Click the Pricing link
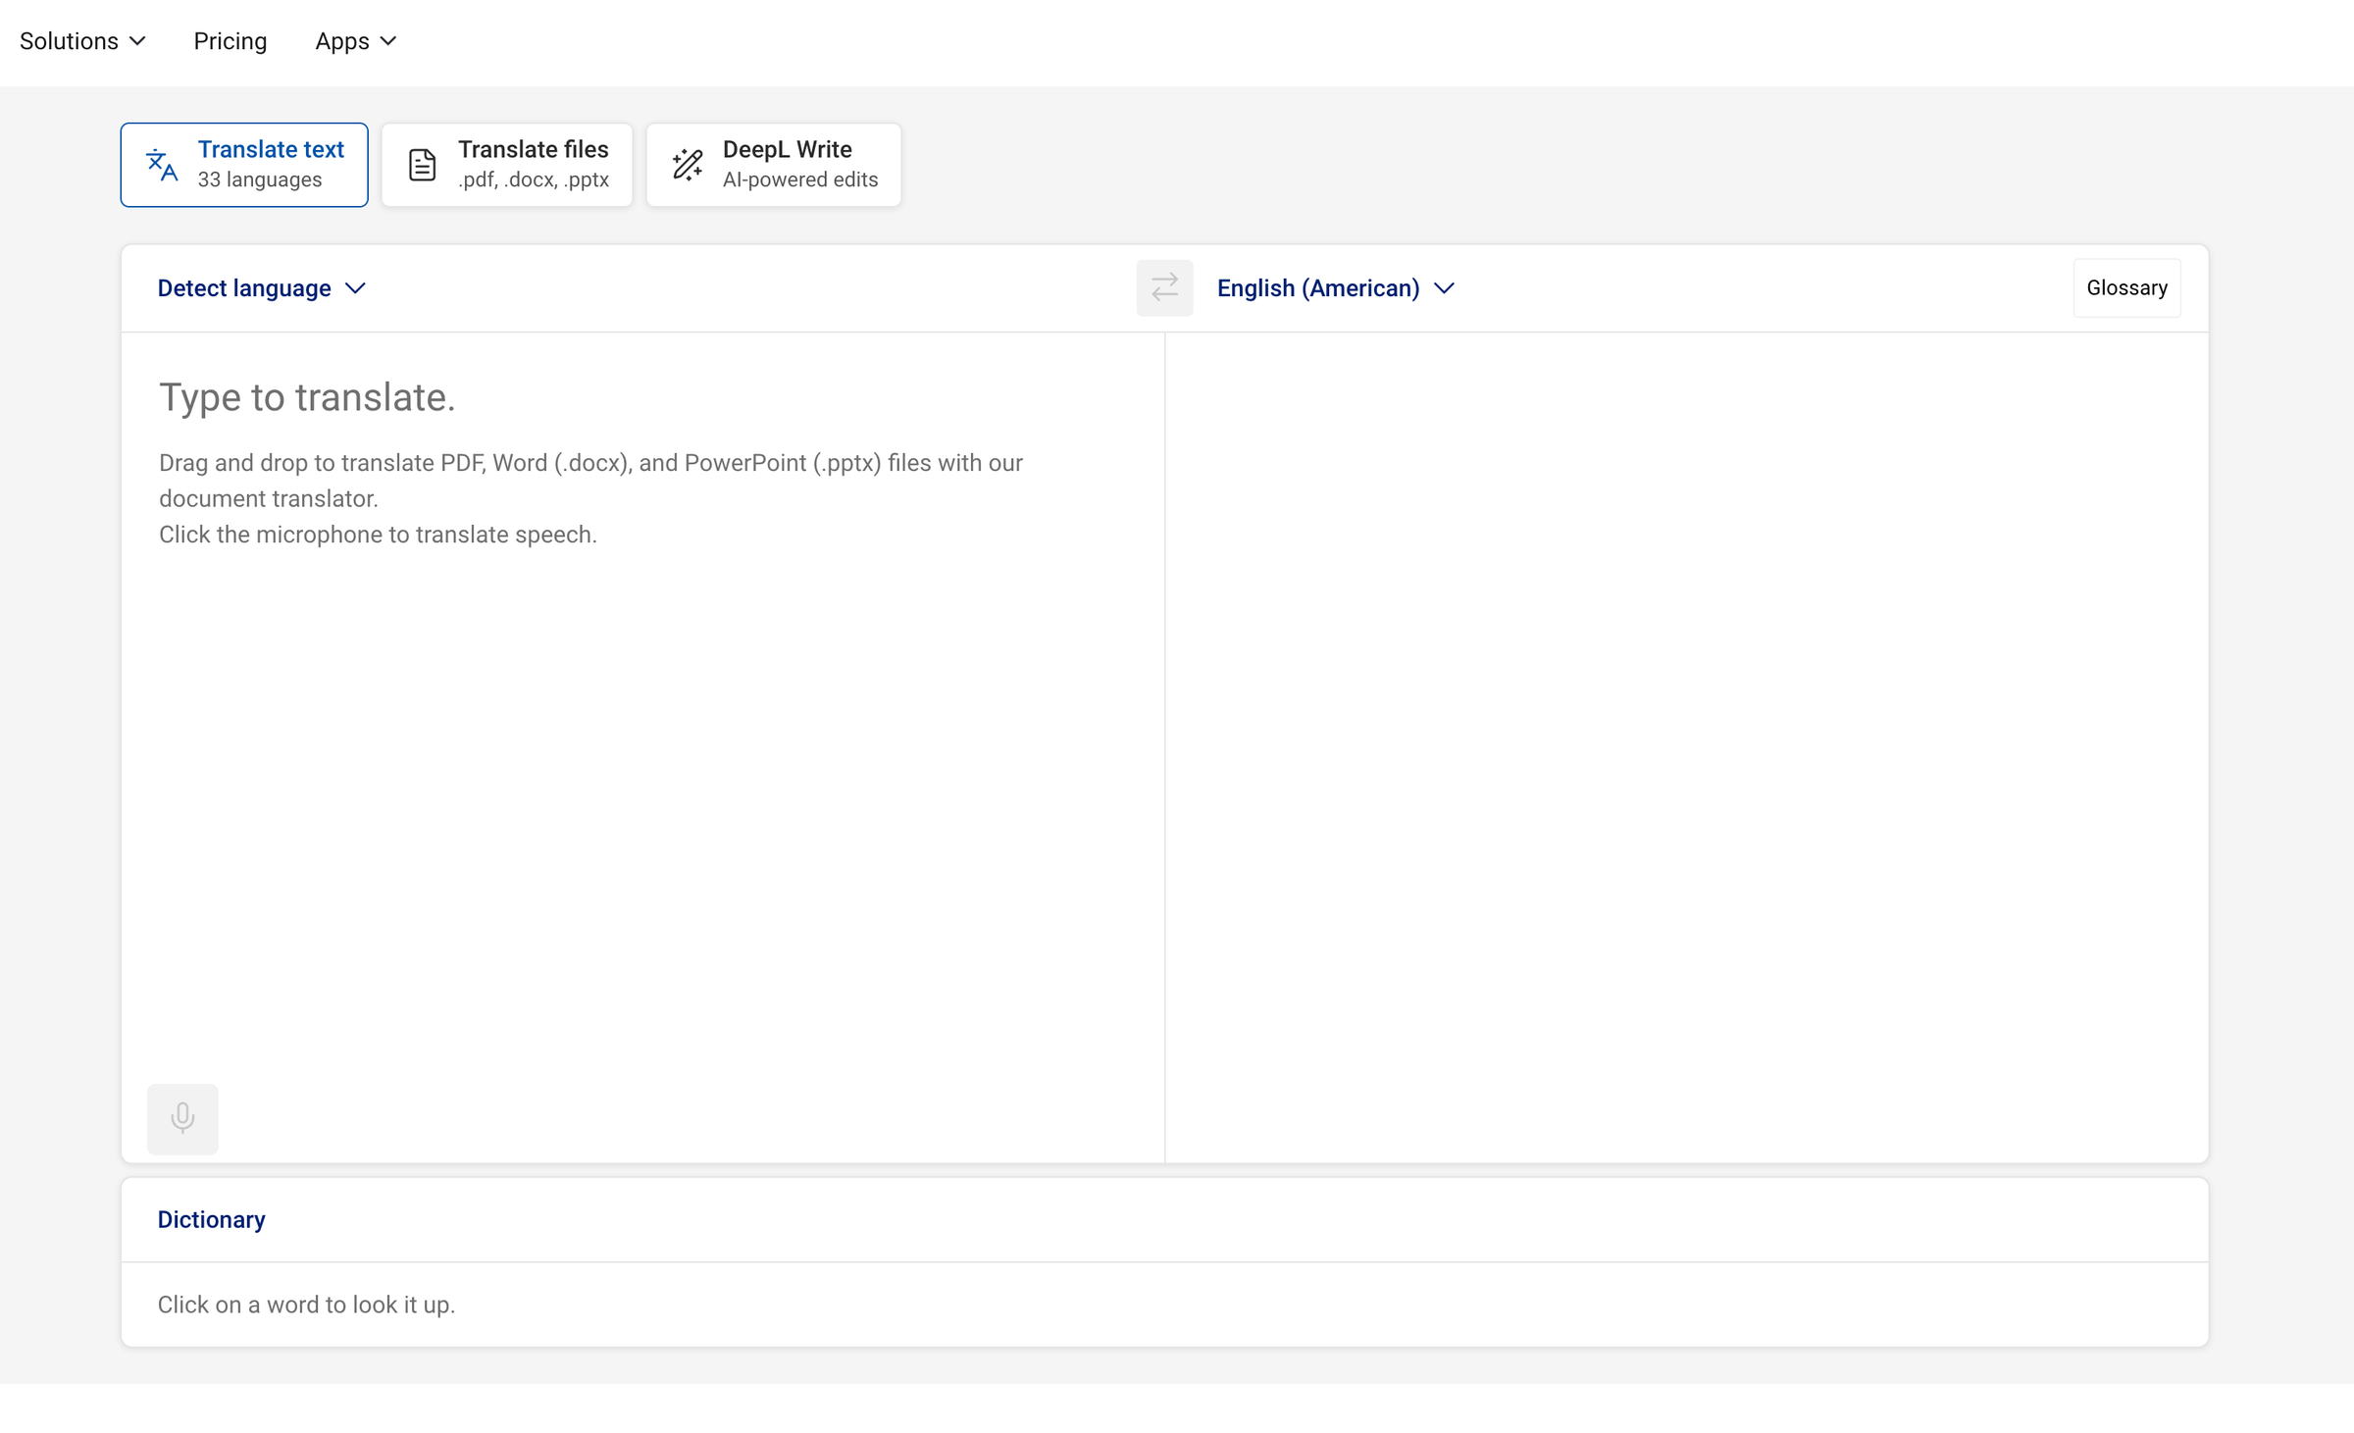 230,40
